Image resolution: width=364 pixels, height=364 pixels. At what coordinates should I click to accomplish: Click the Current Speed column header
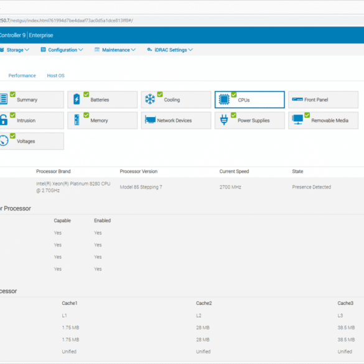[234, 171]
